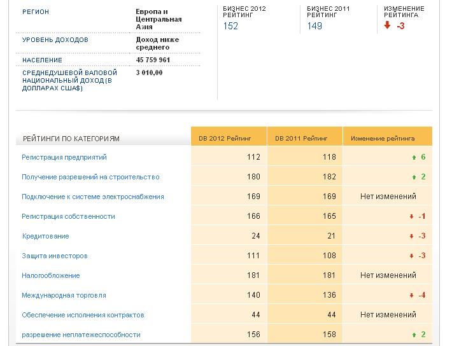Open the Регистрация собственности link
This screenshot has width=452, height=346.
(x=68, y=216)
